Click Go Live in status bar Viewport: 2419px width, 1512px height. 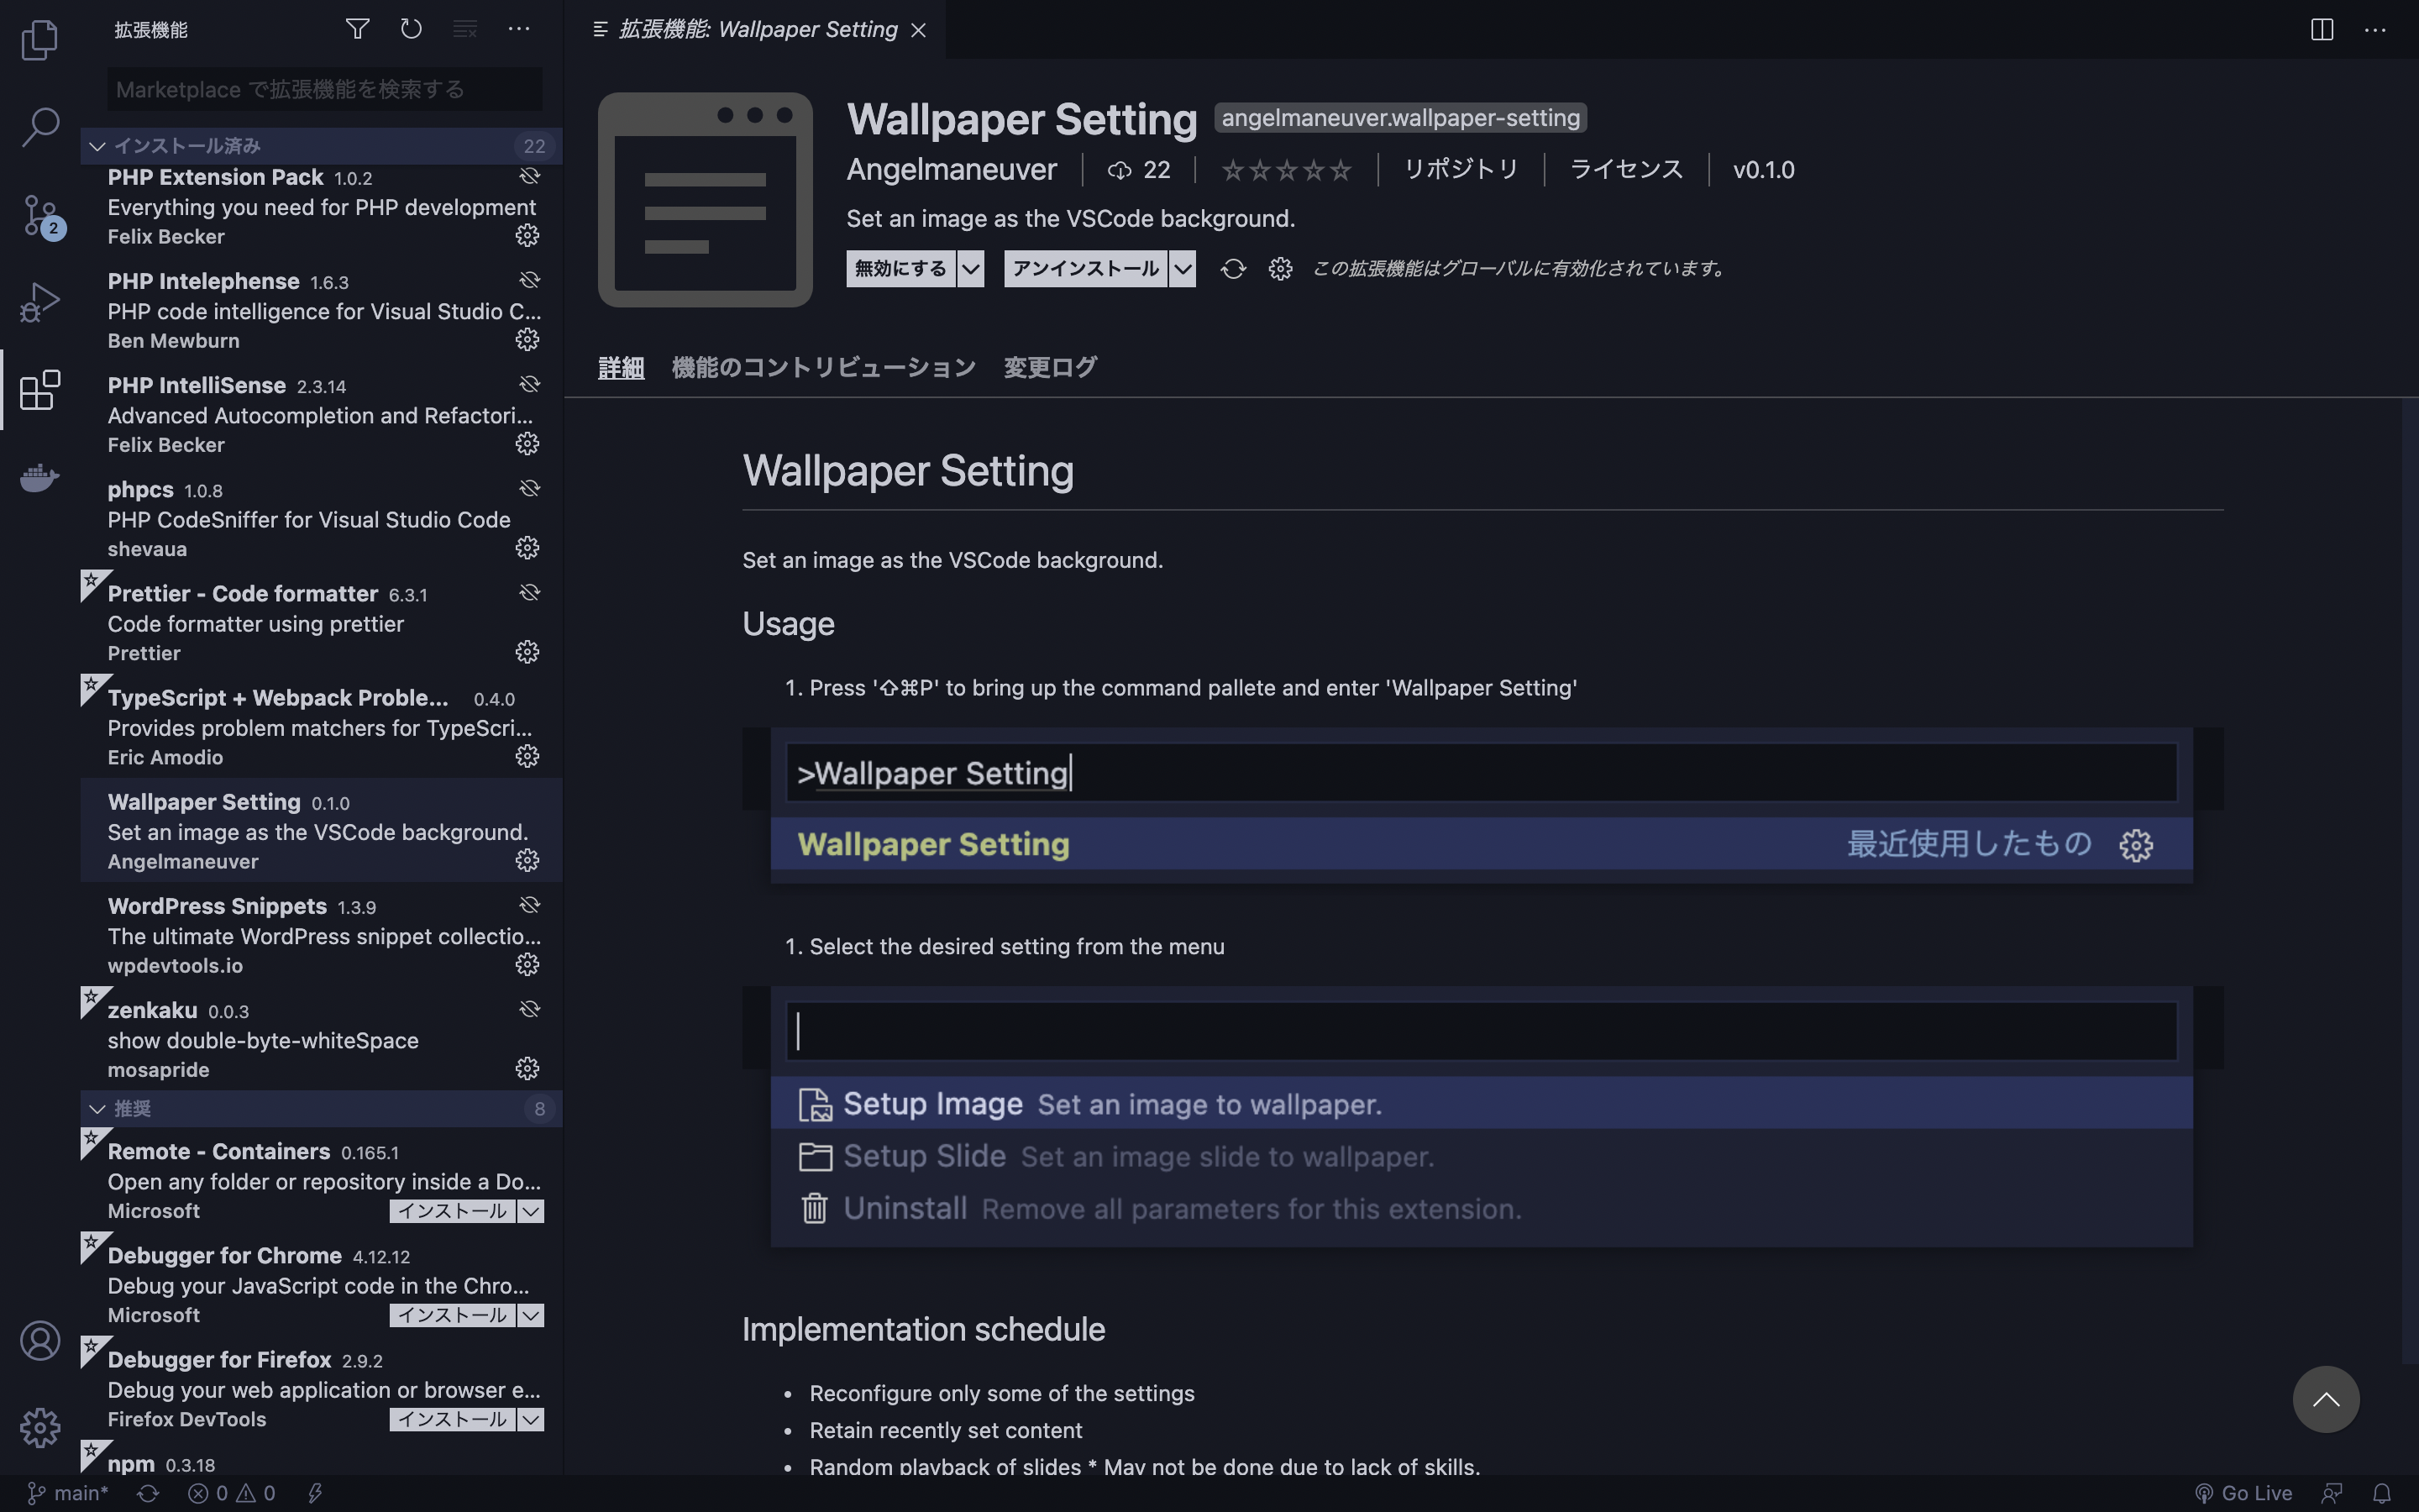click(x=2243, y=1493)
